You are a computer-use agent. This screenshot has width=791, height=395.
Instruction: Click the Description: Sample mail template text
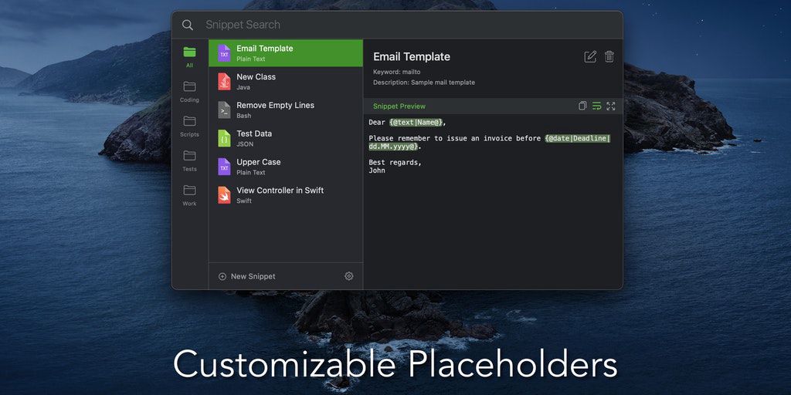424,82
